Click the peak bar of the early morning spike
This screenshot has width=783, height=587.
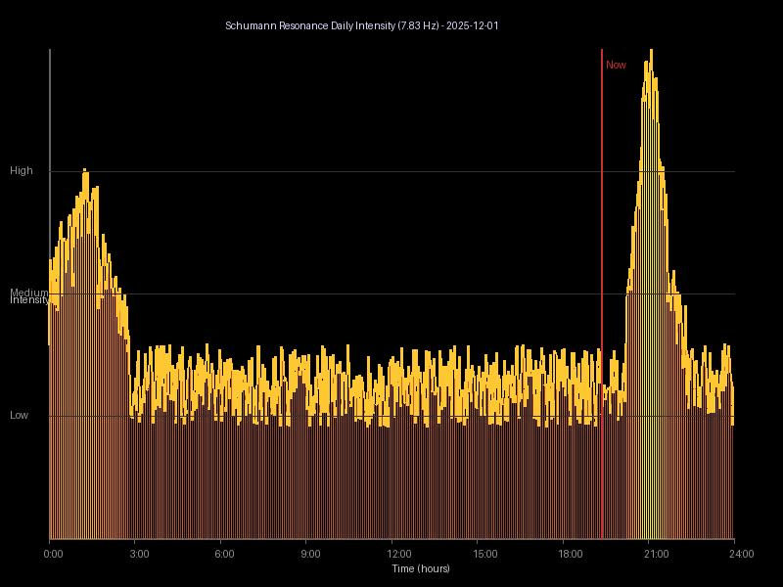[86, 196]
